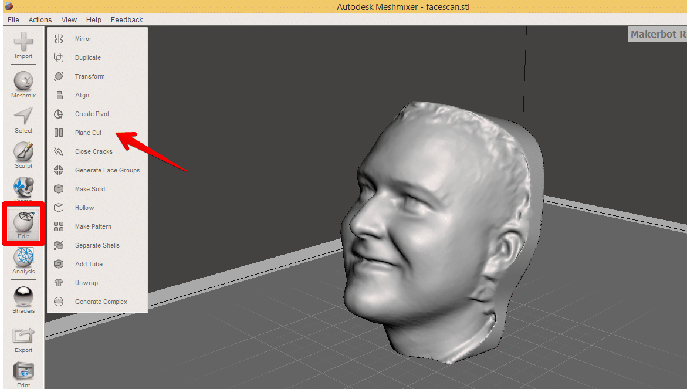
Task: Pick the Hollow label
Action: (x=84, y=208)
